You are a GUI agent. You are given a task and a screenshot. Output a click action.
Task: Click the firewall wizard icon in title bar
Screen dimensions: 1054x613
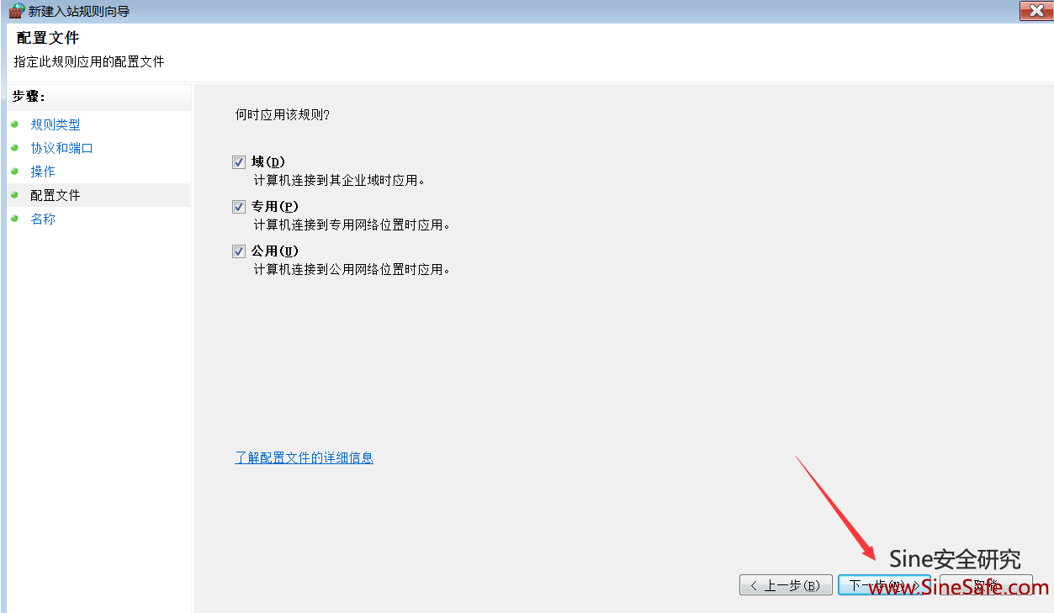tap(16, 11)
